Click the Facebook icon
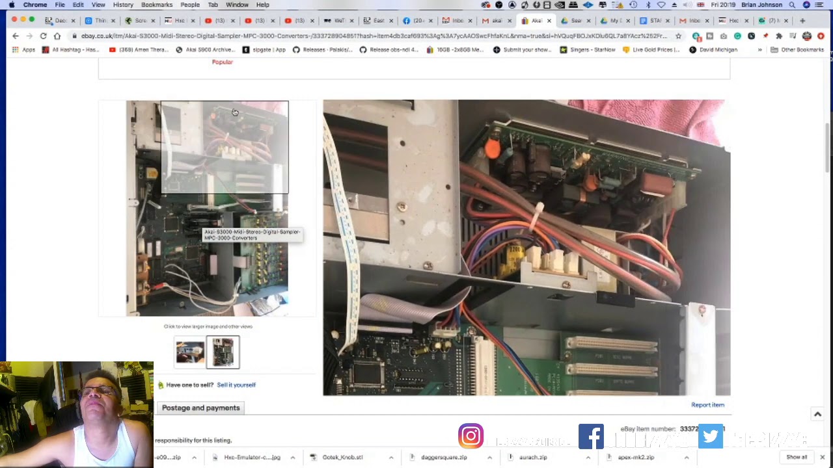Screen dimensions: 833x468 (x=591, y=436)
